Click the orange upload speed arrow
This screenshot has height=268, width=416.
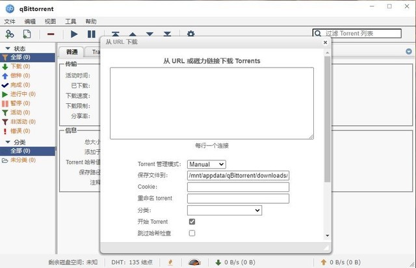[324, 262]
